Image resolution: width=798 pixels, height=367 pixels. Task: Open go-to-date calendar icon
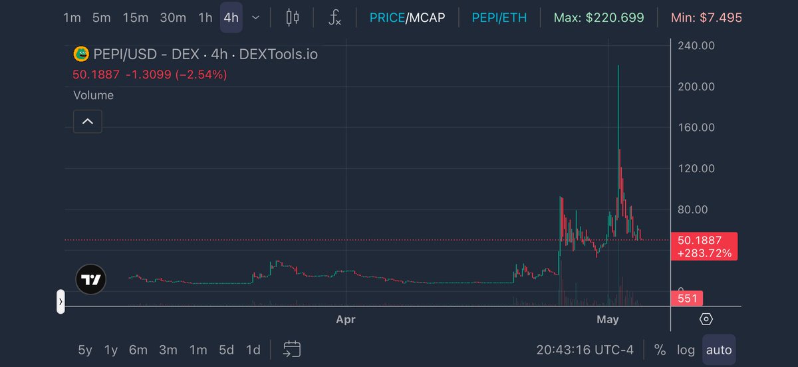(x=292, y=349)
